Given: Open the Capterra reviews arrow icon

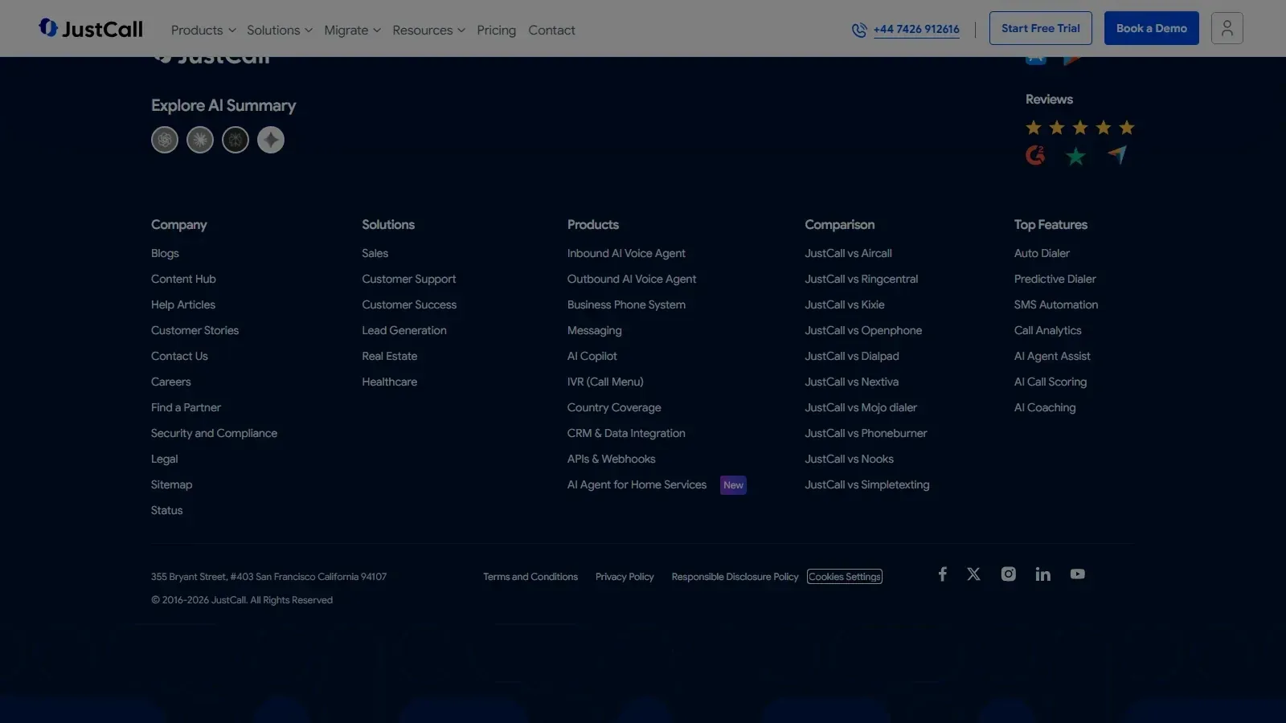Looking at the screenshot, I should [x=1117, y=154].
